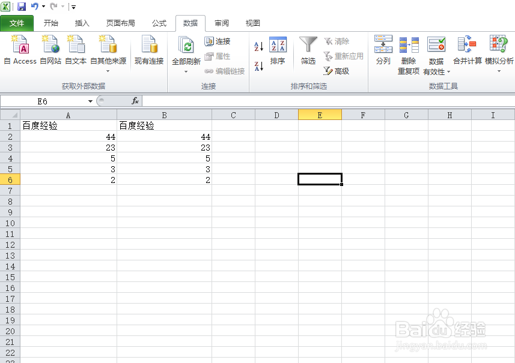Switch to the Review (审阅) tab
515x363 pixels.
click(x=222, y=23)
